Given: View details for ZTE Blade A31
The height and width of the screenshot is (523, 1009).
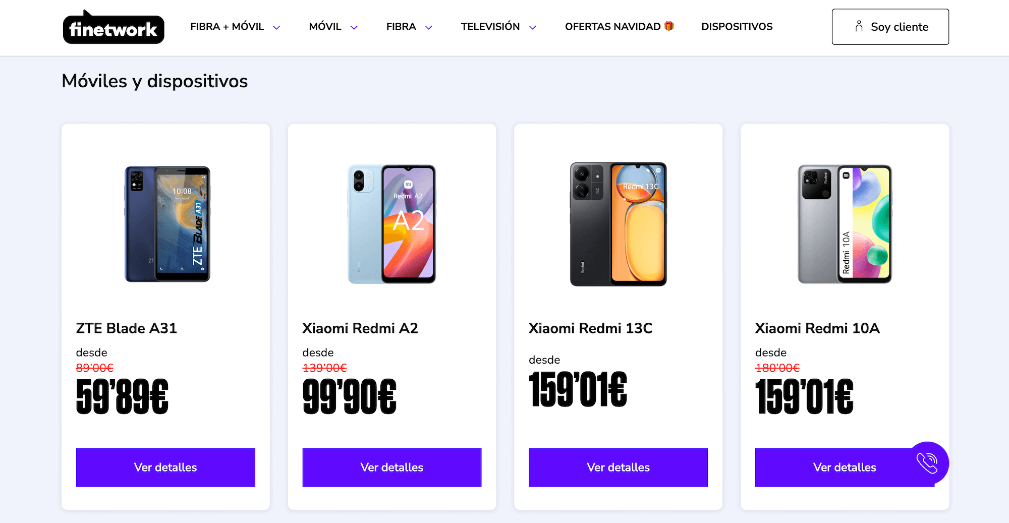Looking at the screenshot, I should click(x=165, y=467).
